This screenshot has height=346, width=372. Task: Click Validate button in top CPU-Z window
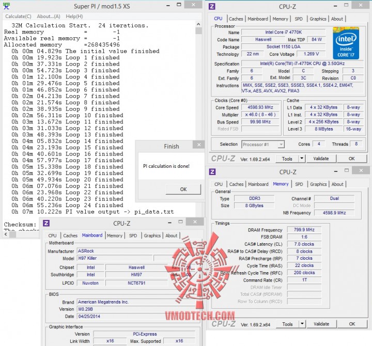321,159
